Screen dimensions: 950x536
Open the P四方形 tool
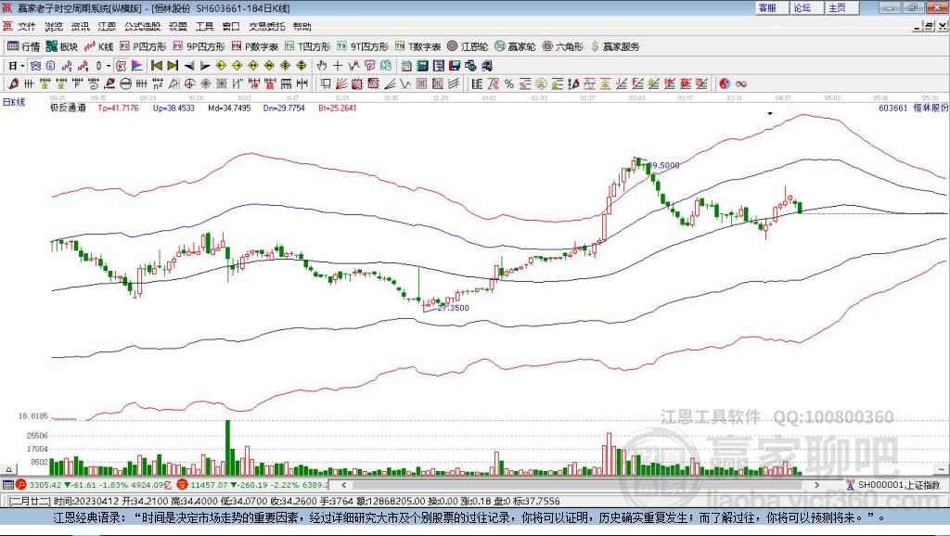(143, 46)
